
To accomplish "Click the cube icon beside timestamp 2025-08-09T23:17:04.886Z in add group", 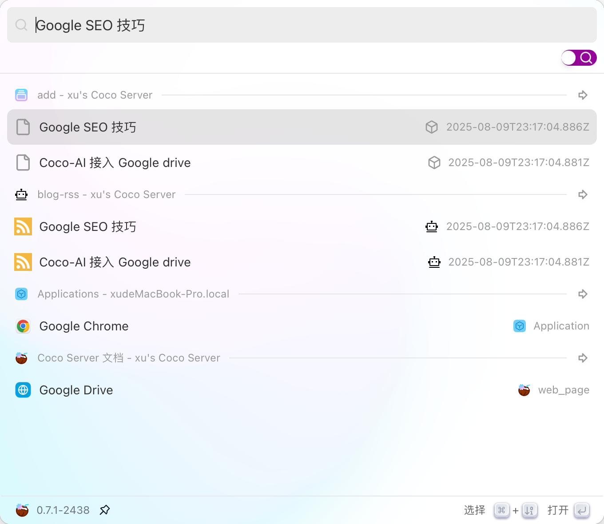I will click(x=432, y=127).
